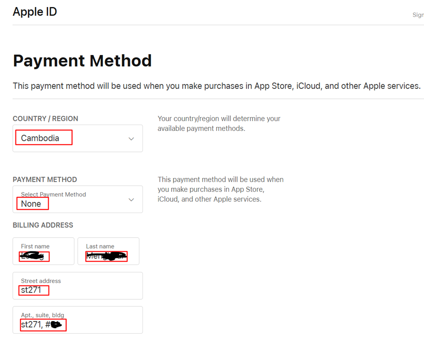Screen dimensions: 424x338
Task: Click the PAYMENT METHOD section label
Action: (45, 179)
